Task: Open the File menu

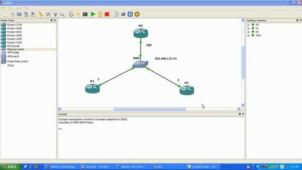Action: click(x=3, y=8)
